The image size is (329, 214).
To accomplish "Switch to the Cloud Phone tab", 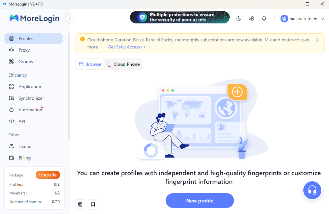I will pos(123,64).
